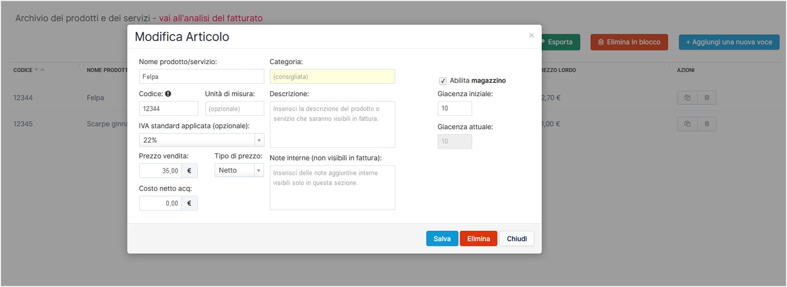787x287 pixels.
Task: Close the Modifica Articolo dialog with X
Action: pos(531,36)
